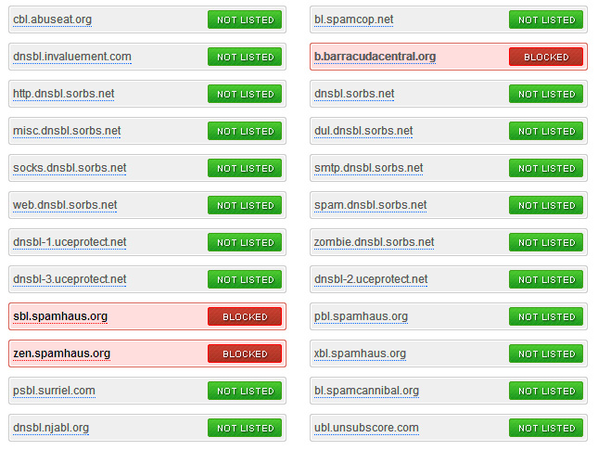Click the bl.spamcop.net link
598x450 pixels.
point(353,19)
